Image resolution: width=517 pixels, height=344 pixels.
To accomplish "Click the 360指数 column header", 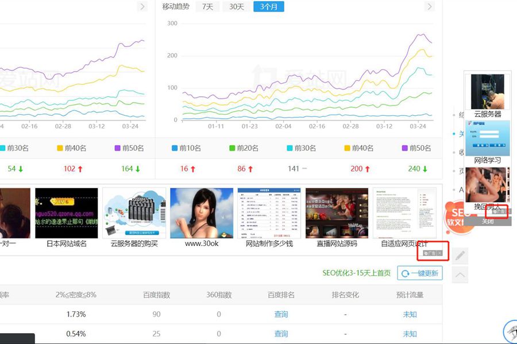I will coord(219,295).
